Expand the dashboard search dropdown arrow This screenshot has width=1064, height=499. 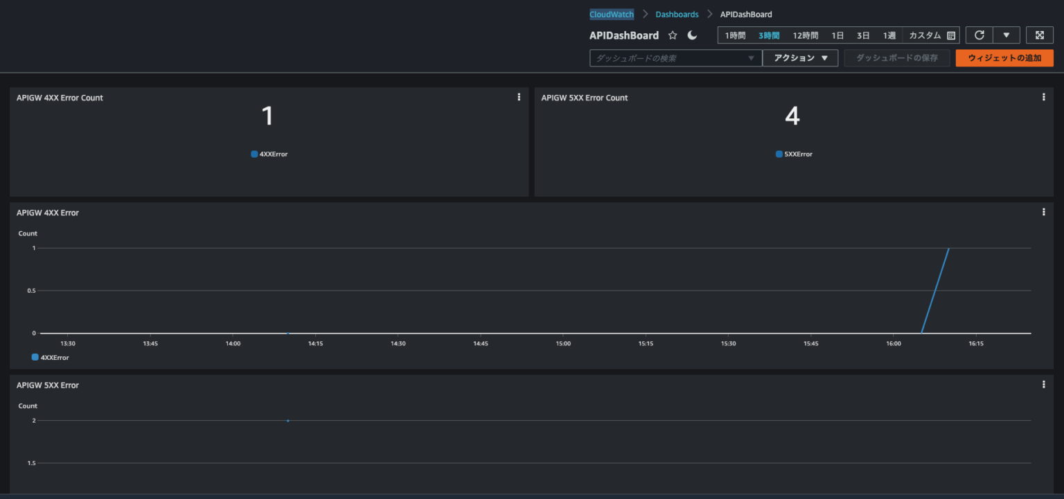pyautogui.click(x=751, y=58)
